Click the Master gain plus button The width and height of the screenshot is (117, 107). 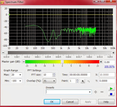101,62
